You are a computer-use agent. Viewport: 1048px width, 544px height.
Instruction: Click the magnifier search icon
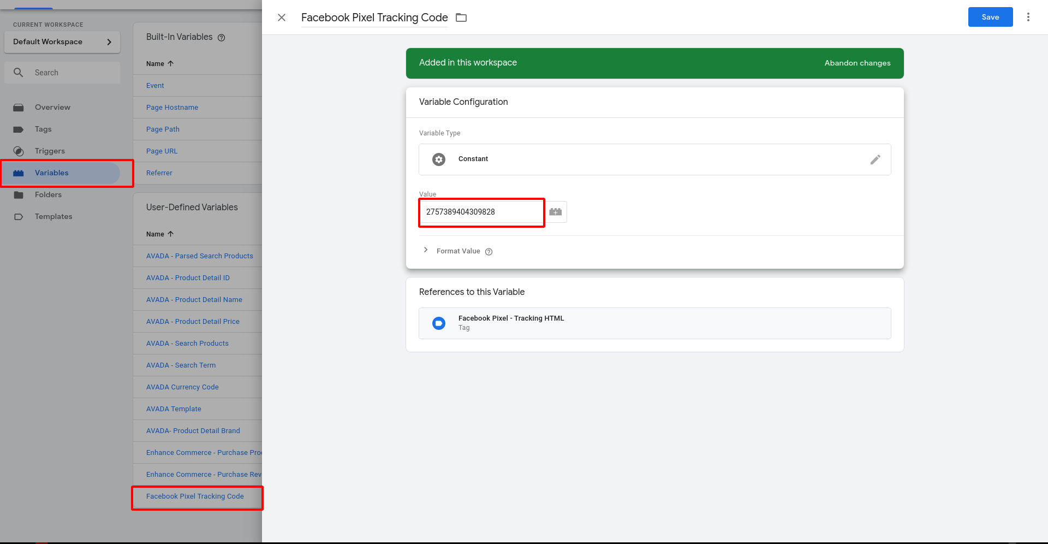tap(19, 73)
